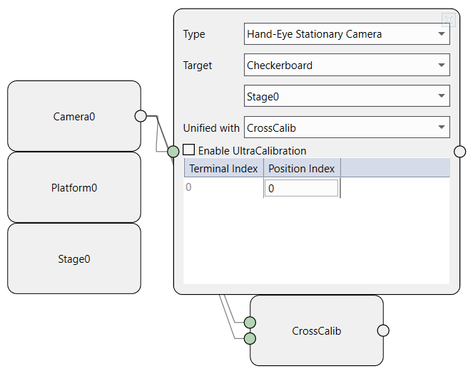Click the upper green CrossCalib input port
This screenshot has width=468, height=371.
click(x=250, y=322)
